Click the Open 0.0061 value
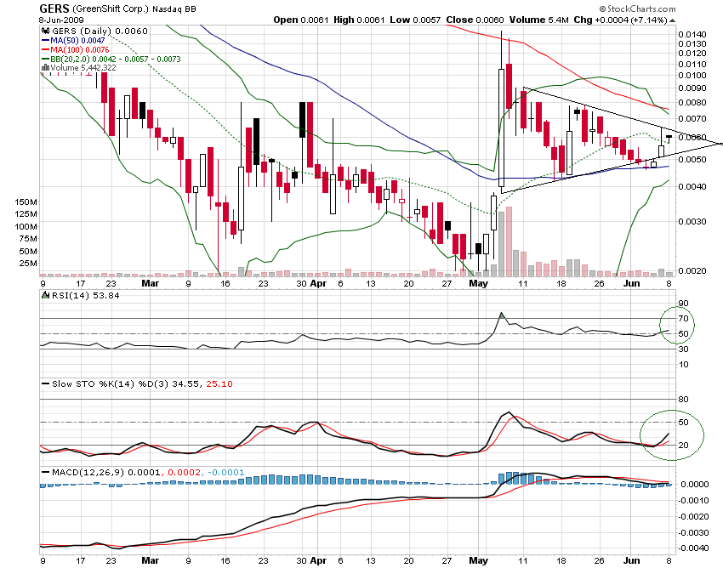This screenshot has height=568, width=723. click(300, 20)
